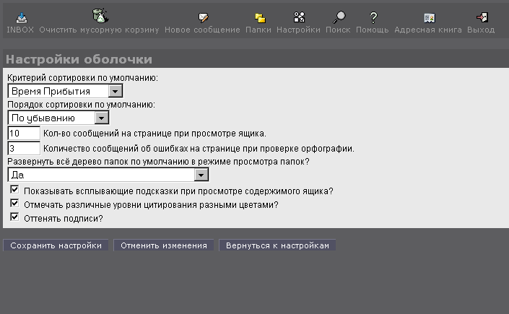The width and height of the screenshot is (509, 314).
Task: Click the magnifying glass search icon
Action: tap(339, 17)
